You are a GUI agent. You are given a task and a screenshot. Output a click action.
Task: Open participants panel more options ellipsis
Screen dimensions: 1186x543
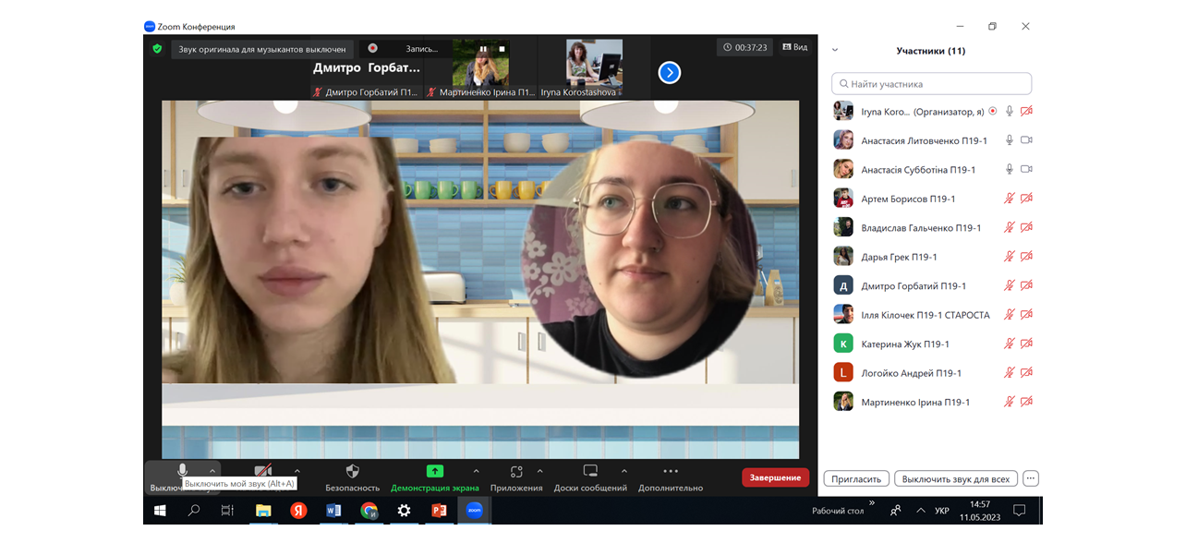1031,479
